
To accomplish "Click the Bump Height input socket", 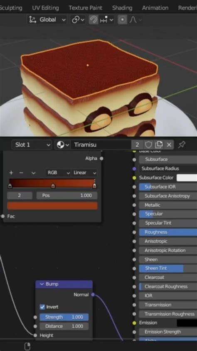I will coord(35,335).
